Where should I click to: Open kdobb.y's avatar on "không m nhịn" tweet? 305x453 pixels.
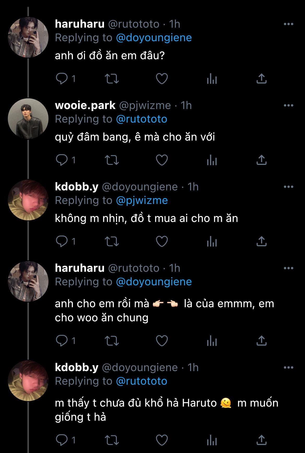[28, 200]
